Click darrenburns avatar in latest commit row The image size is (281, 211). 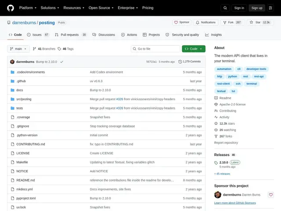pyautogui.click(x=12, y=62)
